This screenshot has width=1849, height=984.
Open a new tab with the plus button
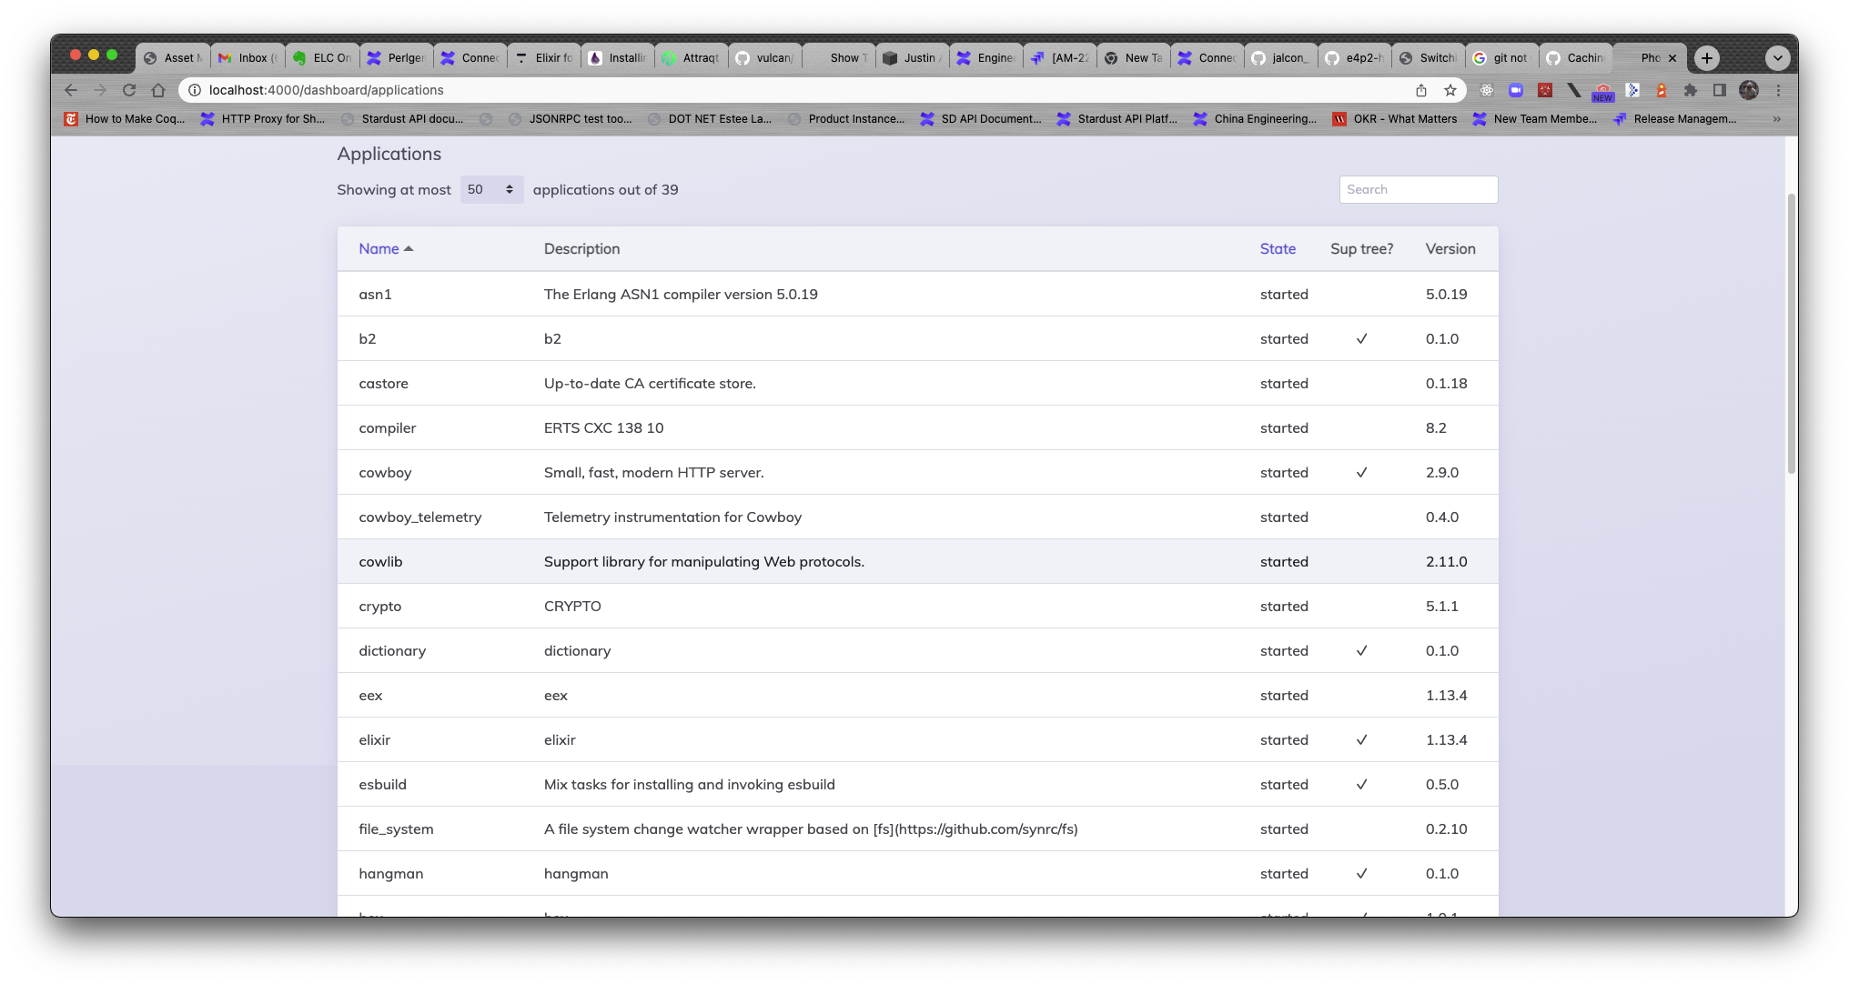coord(1707,58)
